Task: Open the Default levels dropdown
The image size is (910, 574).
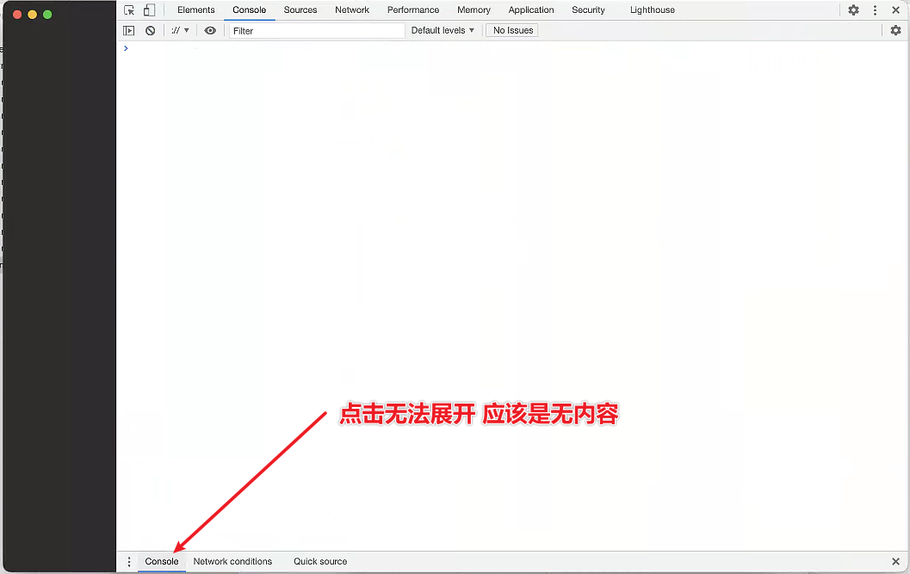Action: (x=443, y=30)
